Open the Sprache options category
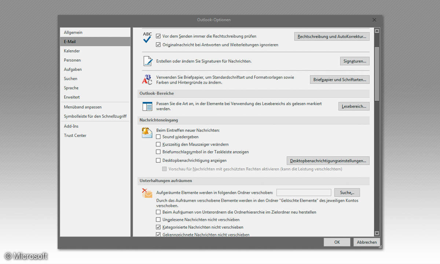 click(95, 88)
